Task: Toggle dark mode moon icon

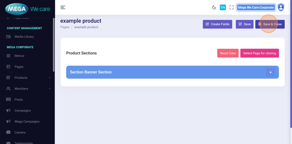Action: [x=214, y=7]
